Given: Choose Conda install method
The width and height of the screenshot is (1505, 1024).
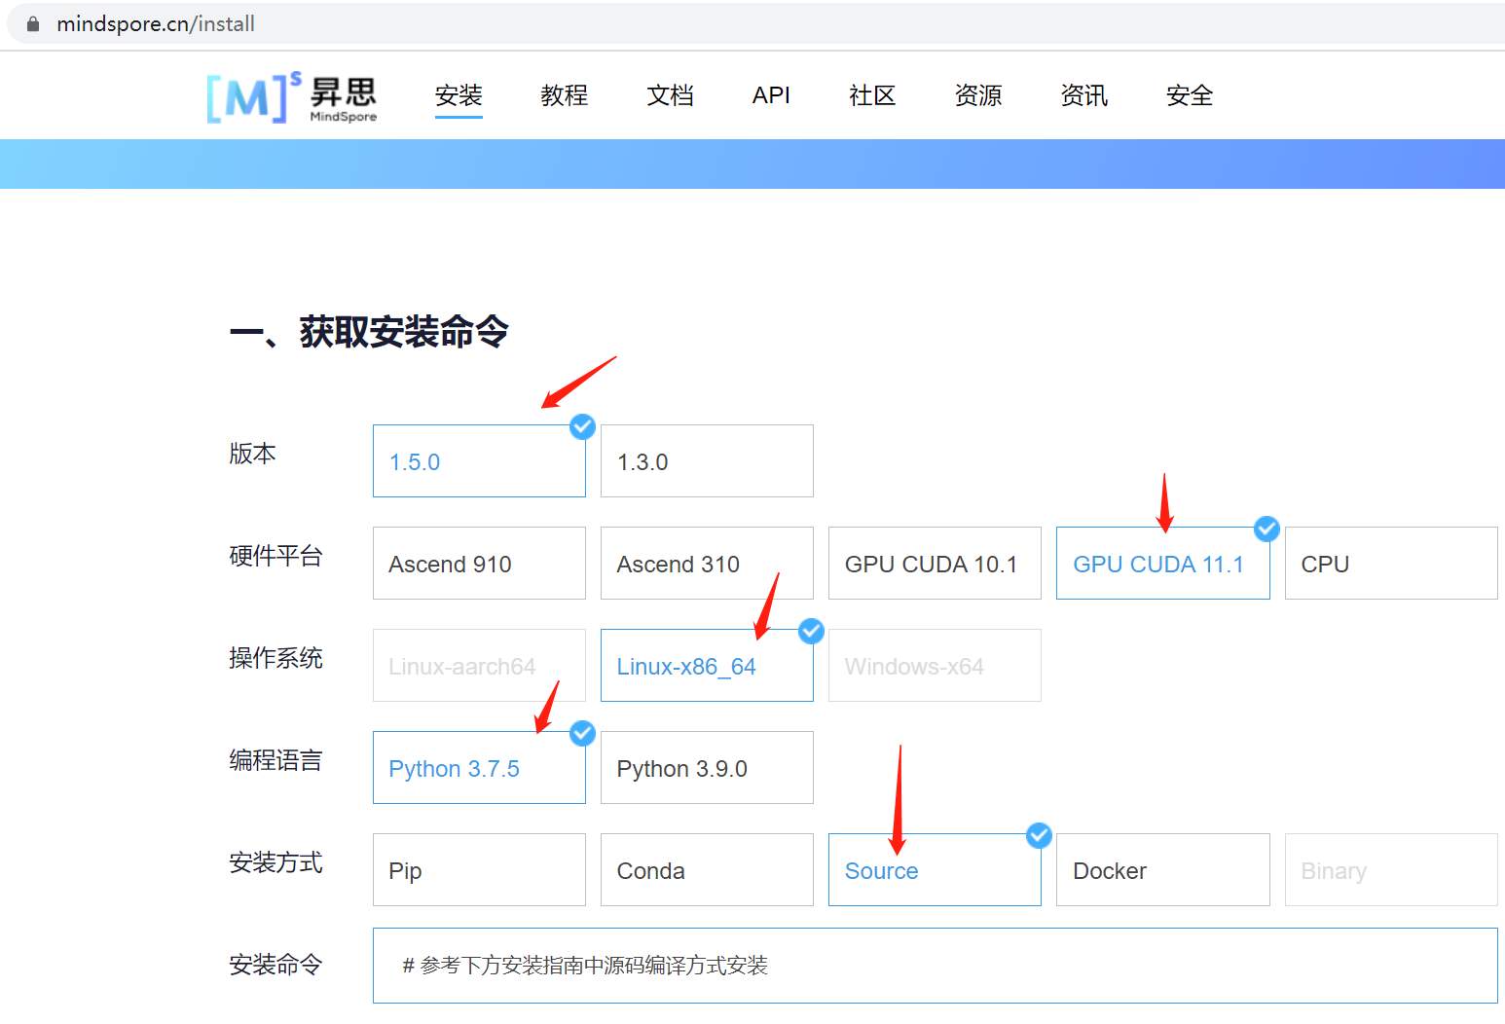Looking at the screenshot, I should [x=707, y=870].
